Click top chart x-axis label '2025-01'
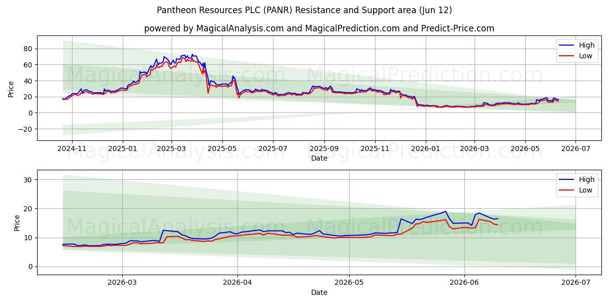The width and height of the screenshot is (609, 304). 123,148
